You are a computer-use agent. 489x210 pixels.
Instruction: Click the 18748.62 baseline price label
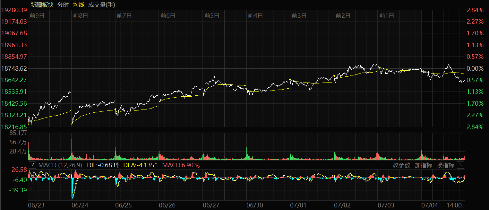click(x=14, y=68)
